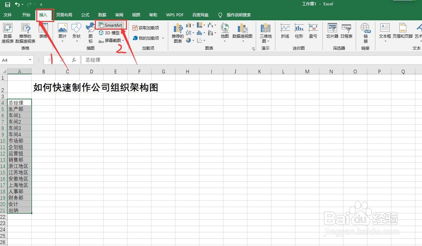
Task: Switch to the 开始 tab
Action: [26, 15]
